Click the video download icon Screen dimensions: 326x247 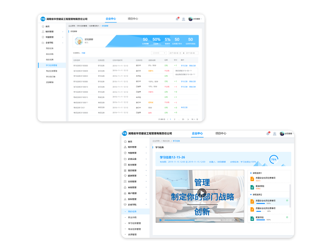tap(236, 220)
